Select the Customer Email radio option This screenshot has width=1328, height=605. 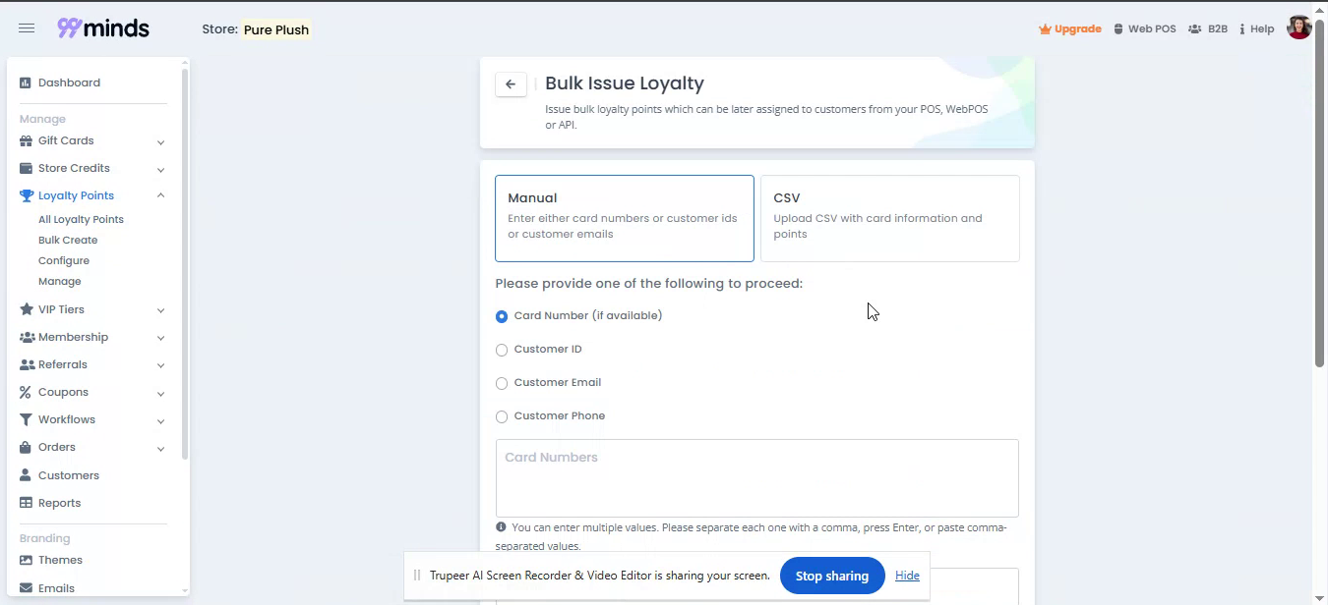coord(502,384)
